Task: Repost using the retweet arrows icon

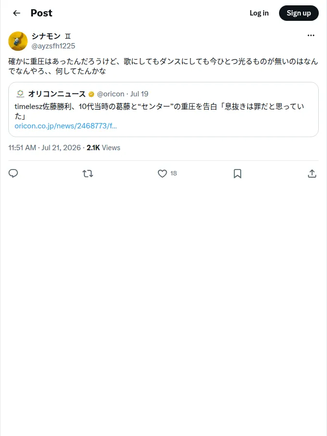Action: pyautogui.click(x=88, y=173)
